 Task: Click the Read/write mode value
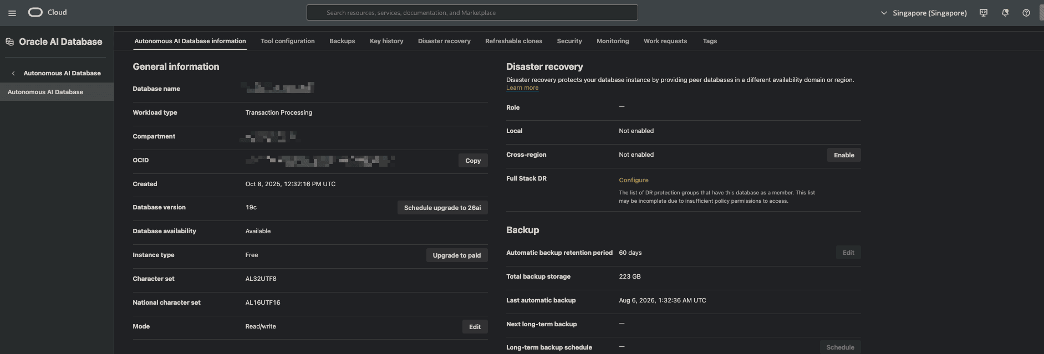point(261,326)
